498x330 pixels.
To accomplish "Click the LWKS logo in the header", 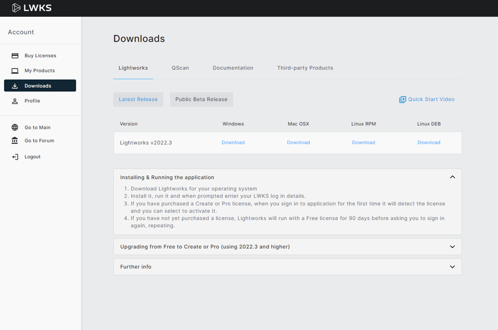I will pyautogui.click(x=32, y=8).
